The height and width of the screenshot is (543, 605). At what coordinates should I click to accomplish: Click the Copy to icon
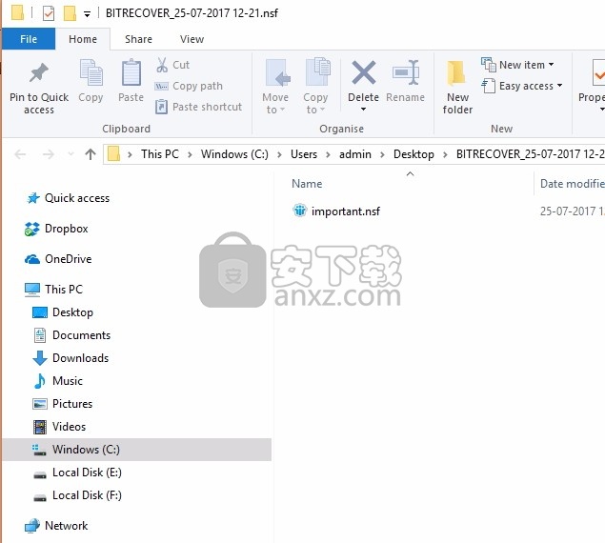tap(318, 71)
